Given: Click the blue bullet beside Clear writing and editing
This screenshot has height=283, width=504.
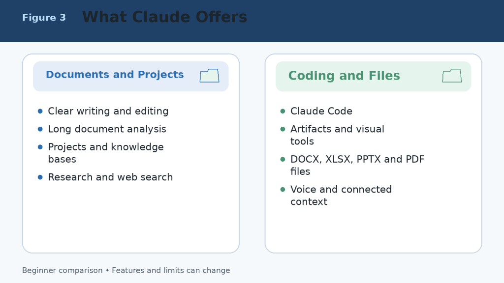Looking at the screenshot, I should tap(40, 111).
